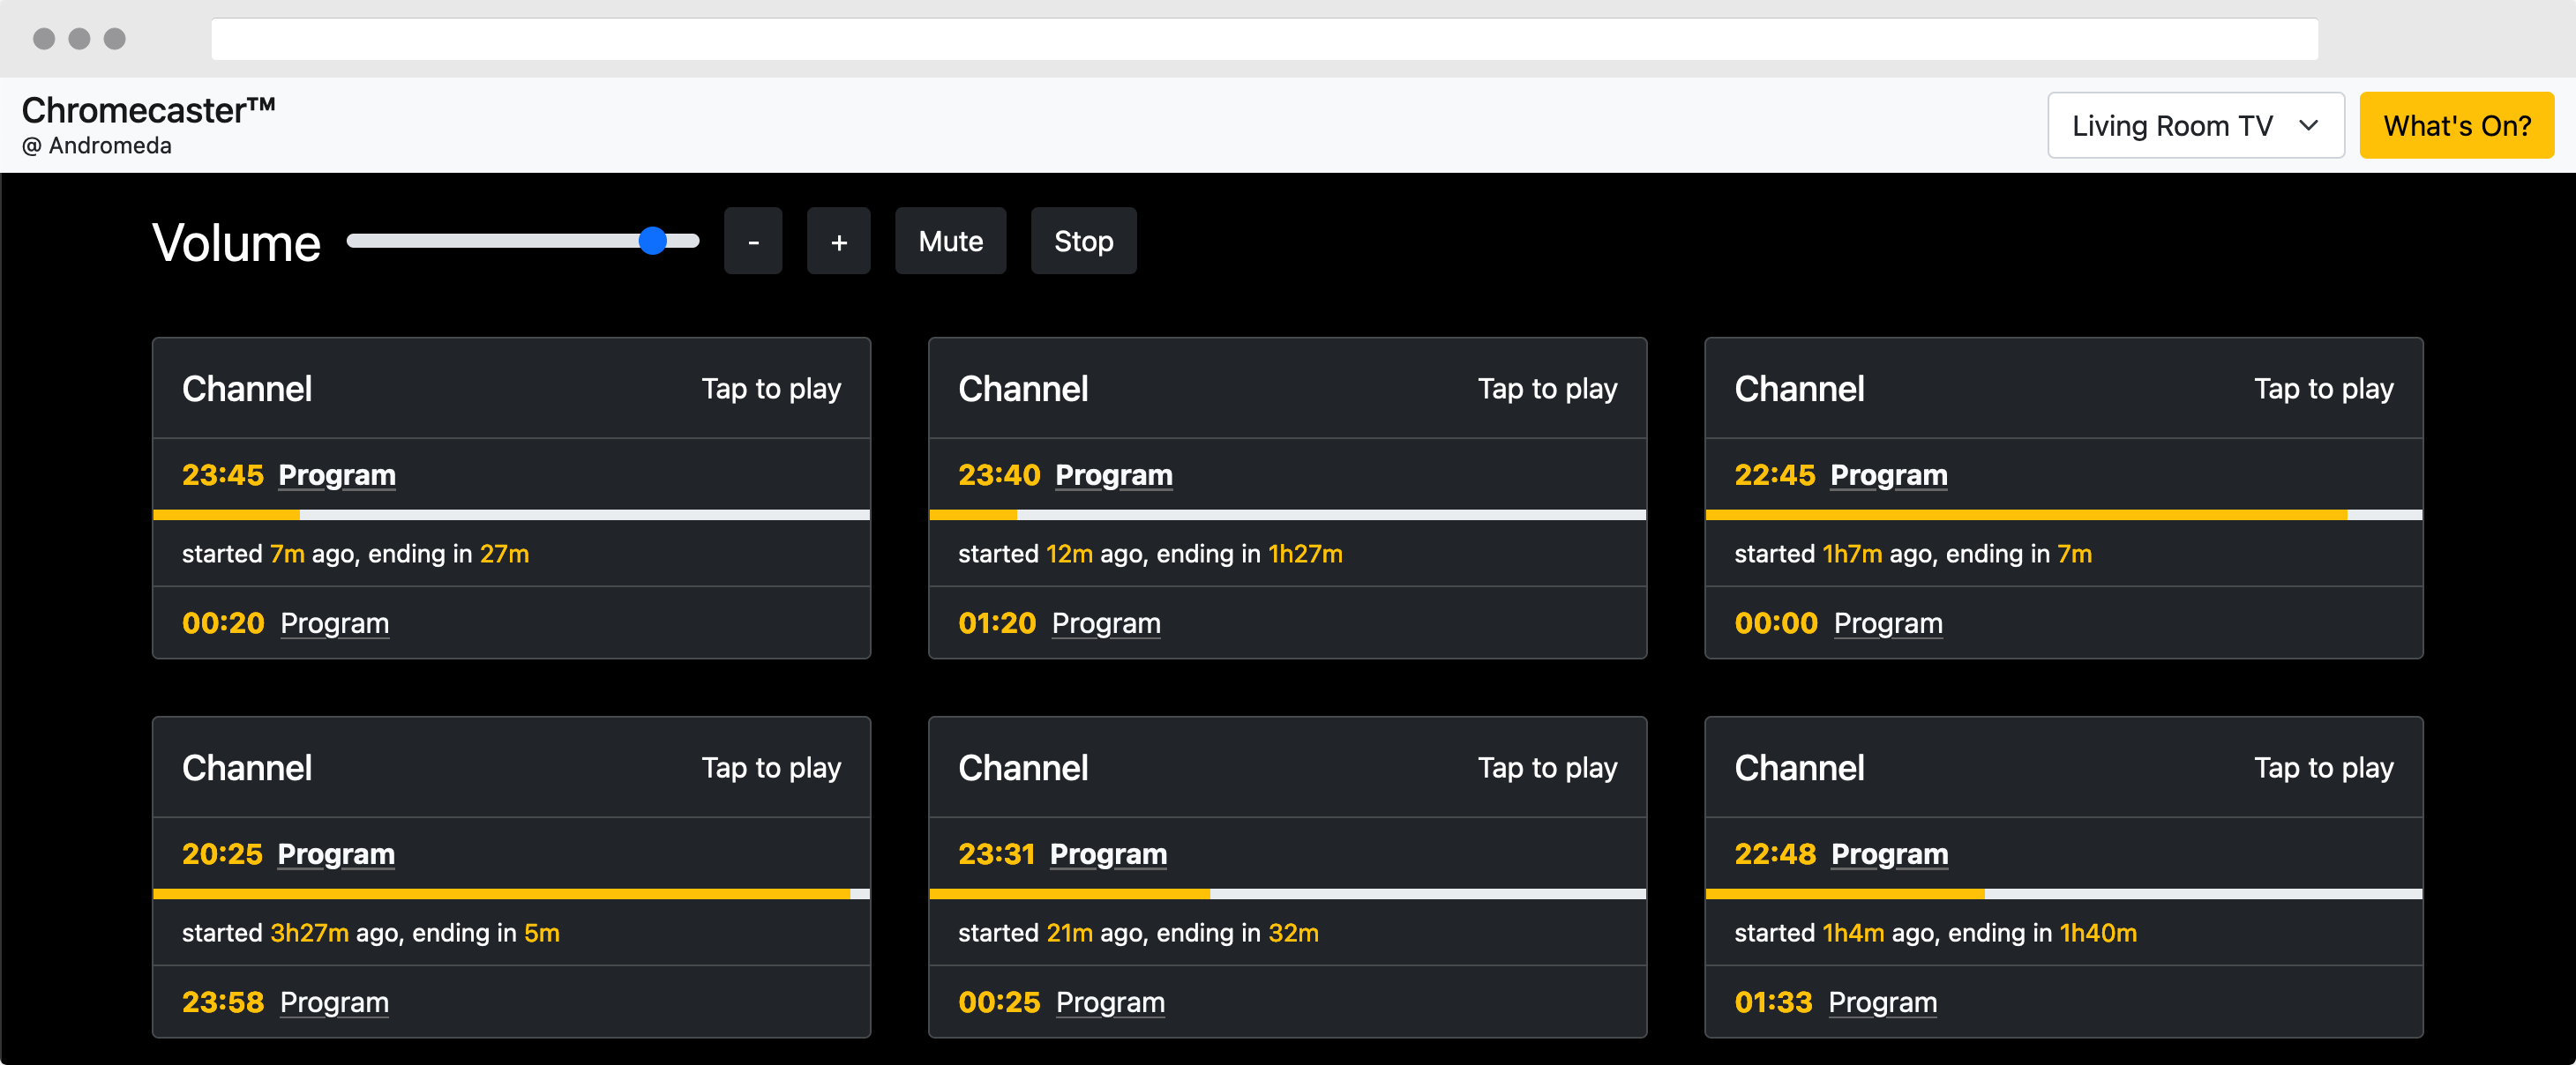Open the Program link at 23:31
This screenshot has height=1065, width=2576.
[x=1108, y=853]
